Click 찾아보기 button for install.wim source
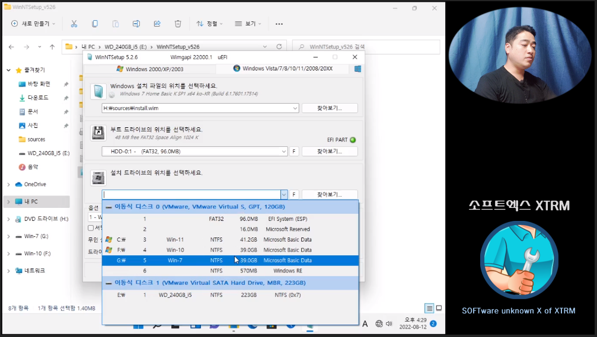This screenshot has height=337, width=597. (x=330, y=108)
